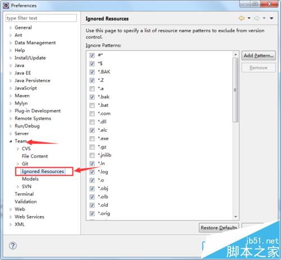Viewport: 281px width, 260px height.
Task: Click the forward navigation arrow icon
Action: click(x=257, y=19)
